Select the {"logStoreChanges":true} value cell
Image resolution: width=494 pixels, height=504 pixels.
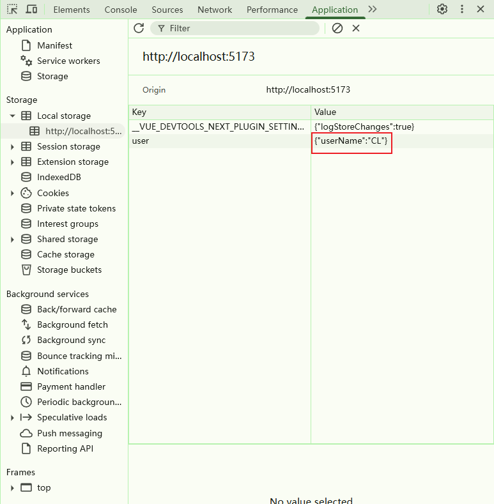[403, 126]
